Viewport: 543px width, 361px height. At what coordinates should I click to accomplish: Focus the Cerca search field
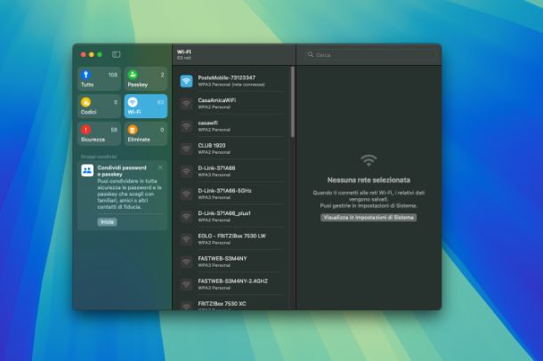(x=371, y=54)
